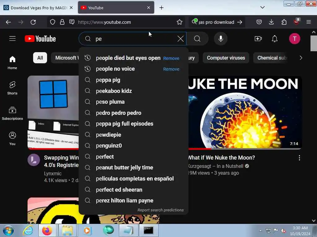
Task: Open the command prompt taskbar icon
Action: pos(148,230)
